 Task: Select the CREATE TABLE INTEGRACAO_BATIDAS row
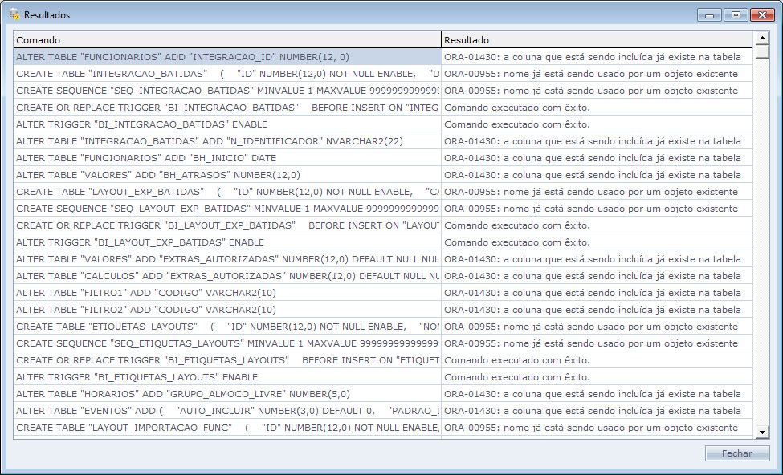(226, 74)
